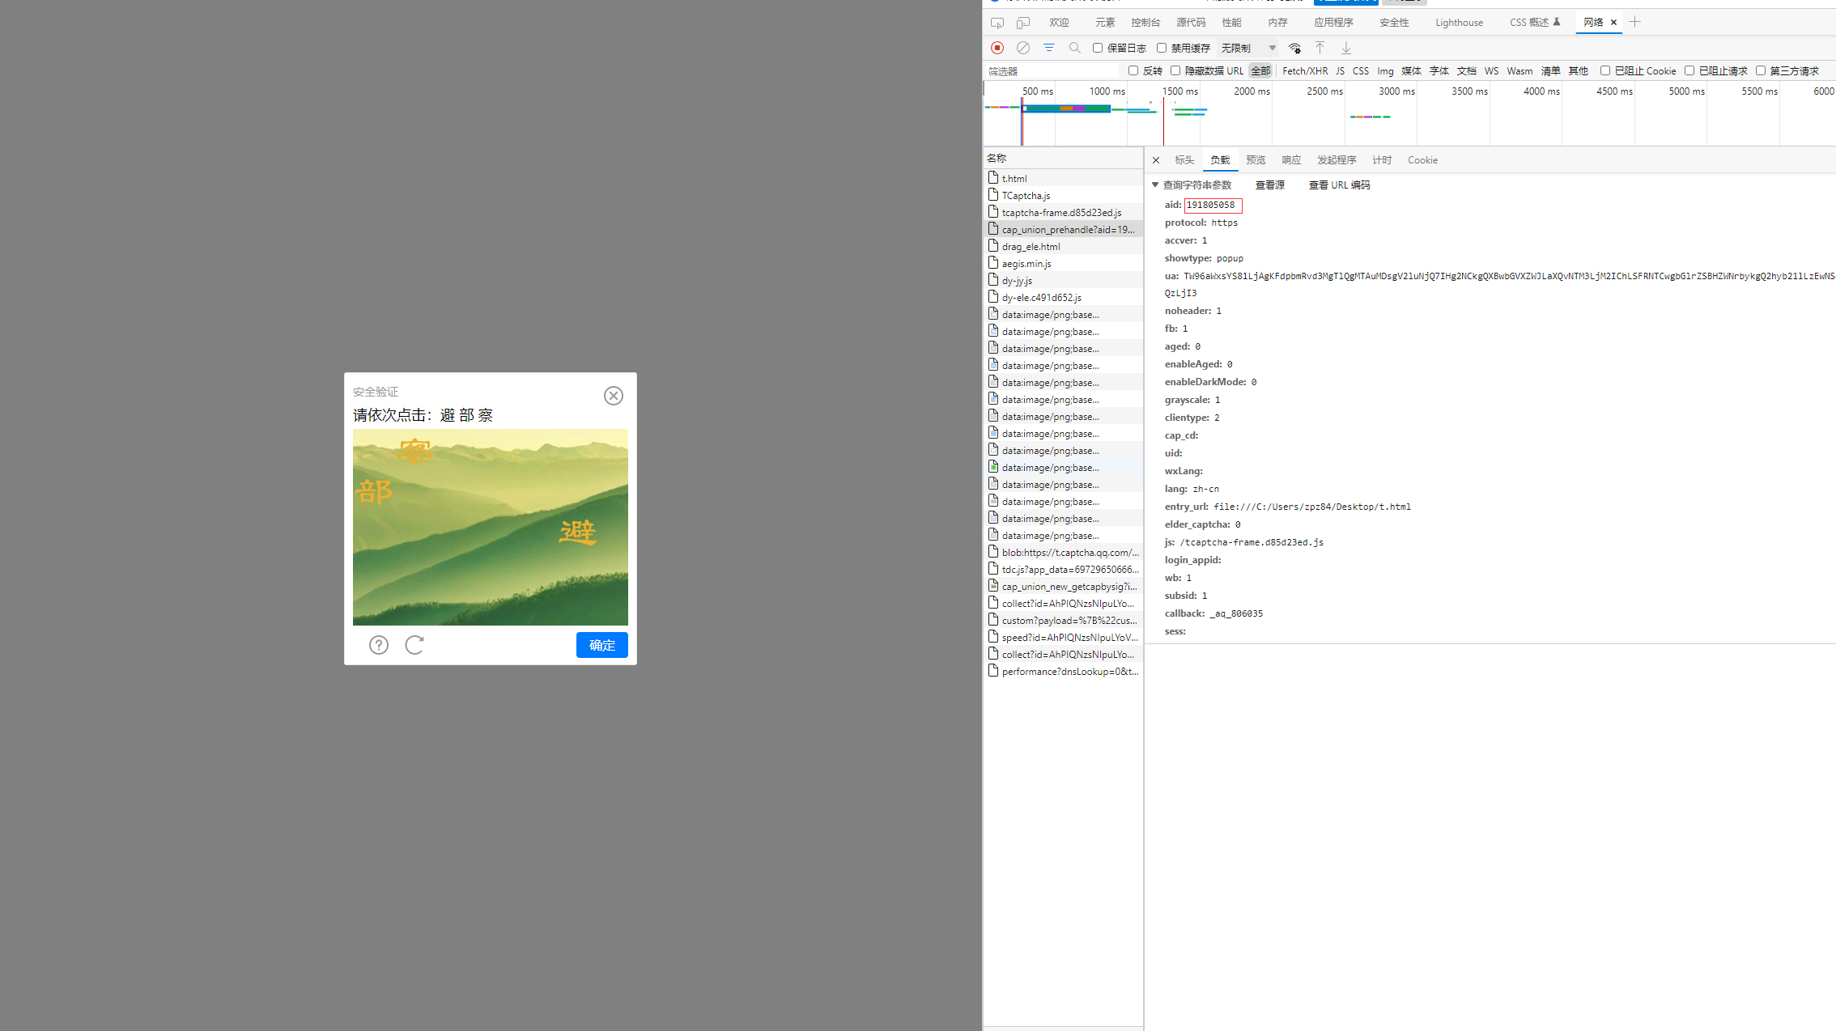Clear the network log
The image size is (1836, 1031).
pyautogui.click(x=1023, y=48)
